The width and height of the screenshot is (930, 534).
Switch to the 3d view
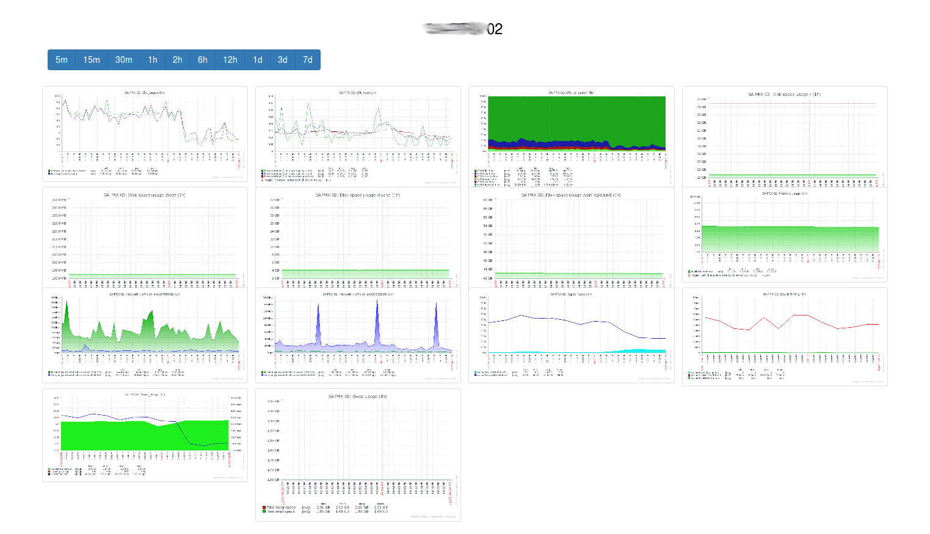[x=282, y=59]
